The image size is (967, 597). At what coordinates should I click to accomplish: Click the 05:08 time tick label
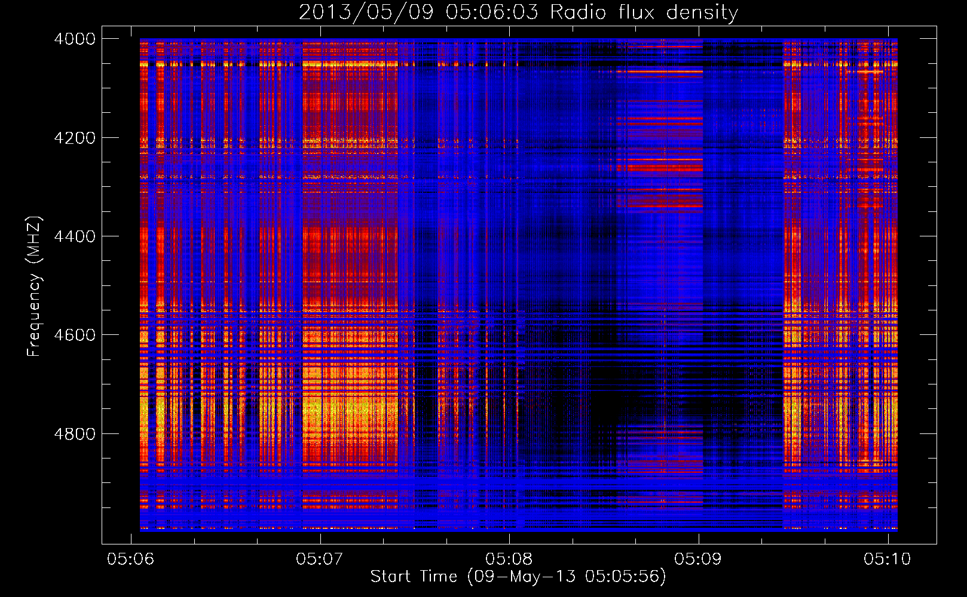(509, 559)
